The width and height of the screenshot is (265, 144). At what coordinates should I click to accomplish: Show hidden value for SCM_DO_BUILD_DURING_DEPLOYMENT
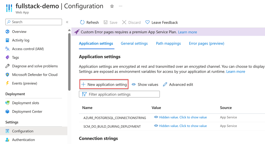[x=180, y=126]
